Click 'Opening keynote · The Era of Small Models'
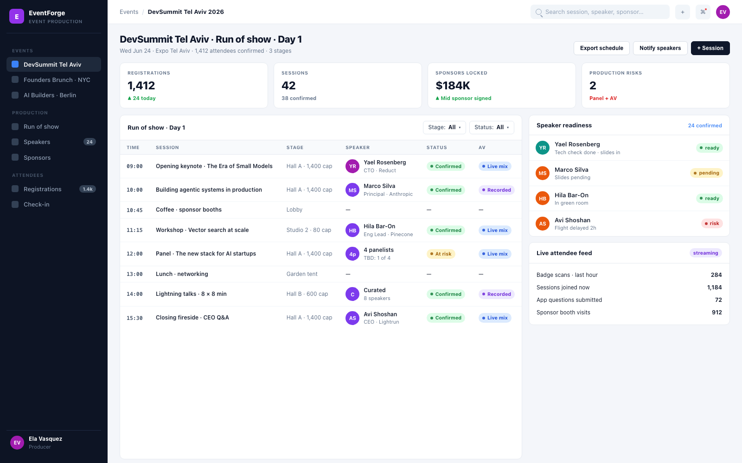Image resolution: width=742 pixels, height=463 pixels. [214, 166]
